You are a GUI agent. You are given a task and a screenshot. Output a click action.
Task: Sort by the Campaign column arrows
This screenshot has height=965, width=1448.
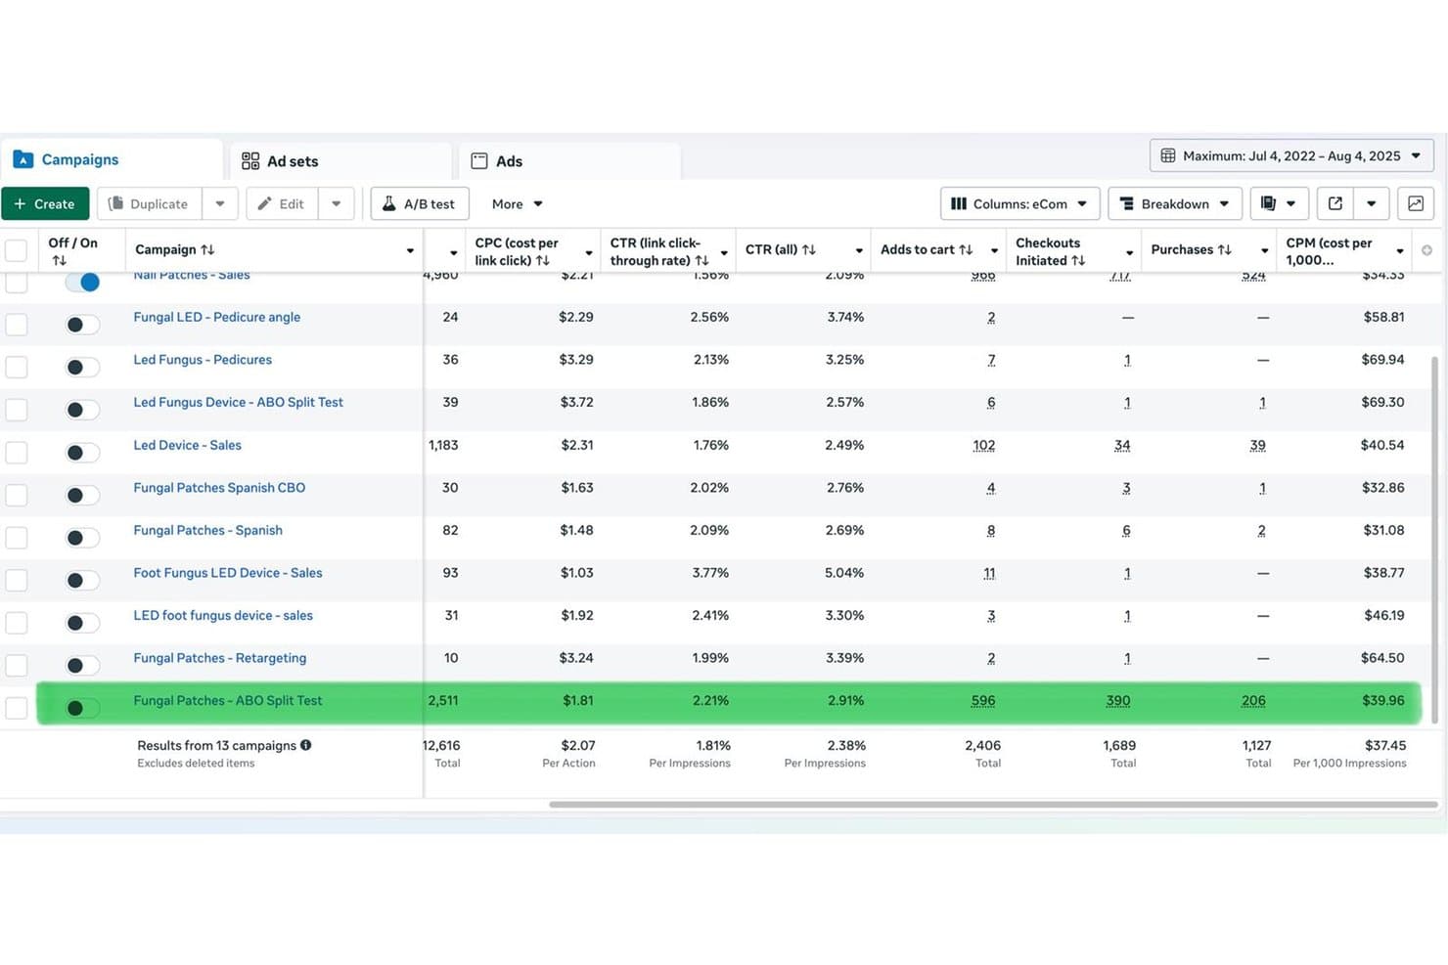(207, 250)
